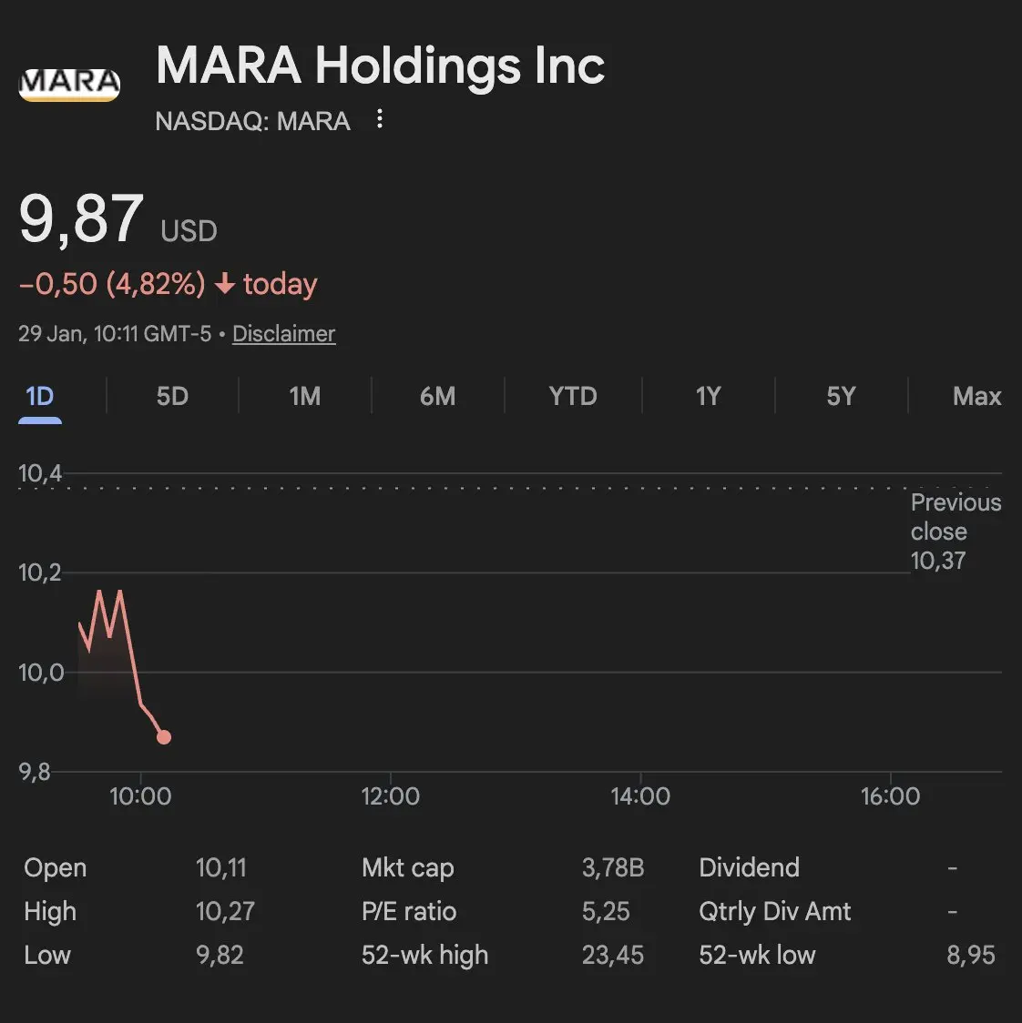Click the red down arrow indicator

pos(225,285)
